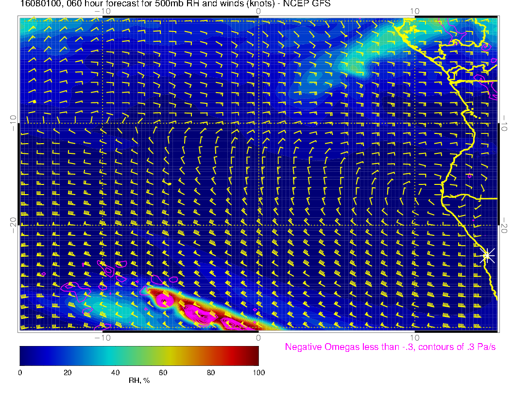Image resolution: width=513 pixels, height=396 pixels.
Task: Click the RH colorbar gradient
Action: (x=139, y=356)
